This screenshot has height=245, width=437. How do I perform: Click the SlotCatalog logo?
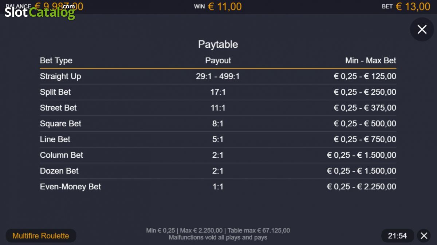pyautogui.click(x=40, y=12)
